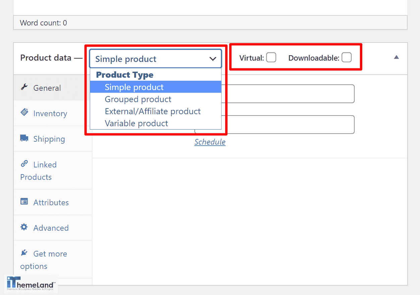Screen dimensions: 420x295
Task: Check the Downloadable checkbox
Action: pos(346,57)
